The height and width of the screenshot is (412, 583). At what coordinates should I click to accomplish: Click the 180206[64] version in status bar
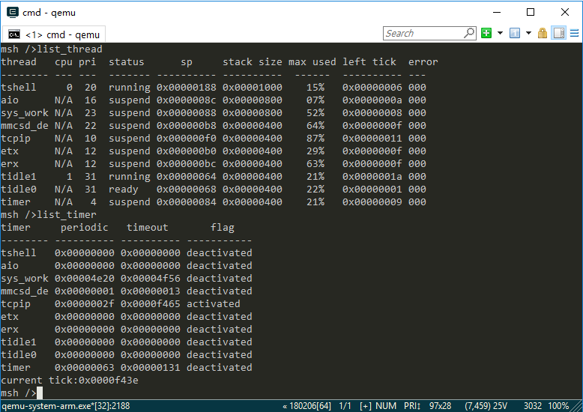click(309, 405)
